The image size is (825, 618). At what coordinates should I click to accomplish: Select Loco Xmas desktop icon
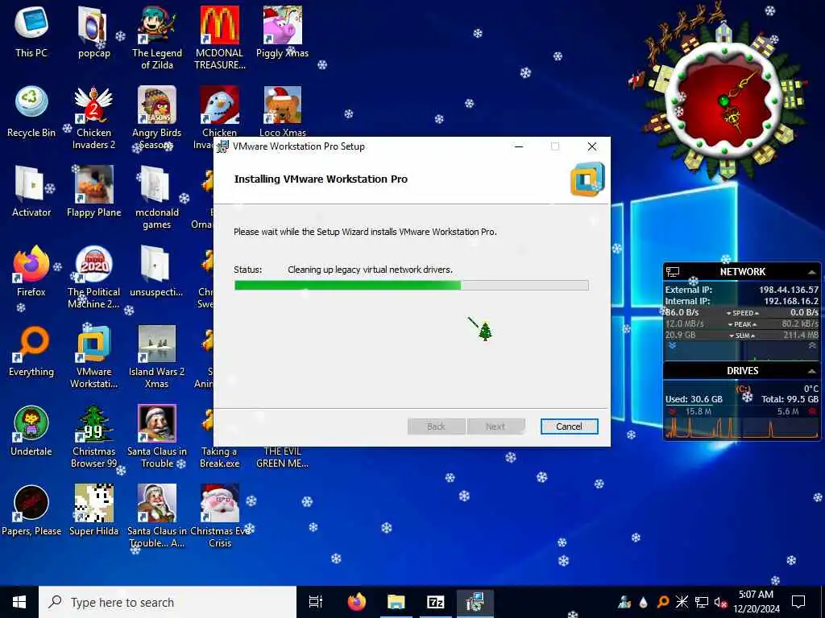(x=283, y=111)
